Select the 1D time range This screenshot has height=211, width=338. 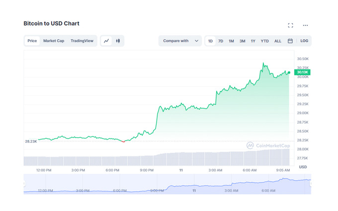pos(210,41)
